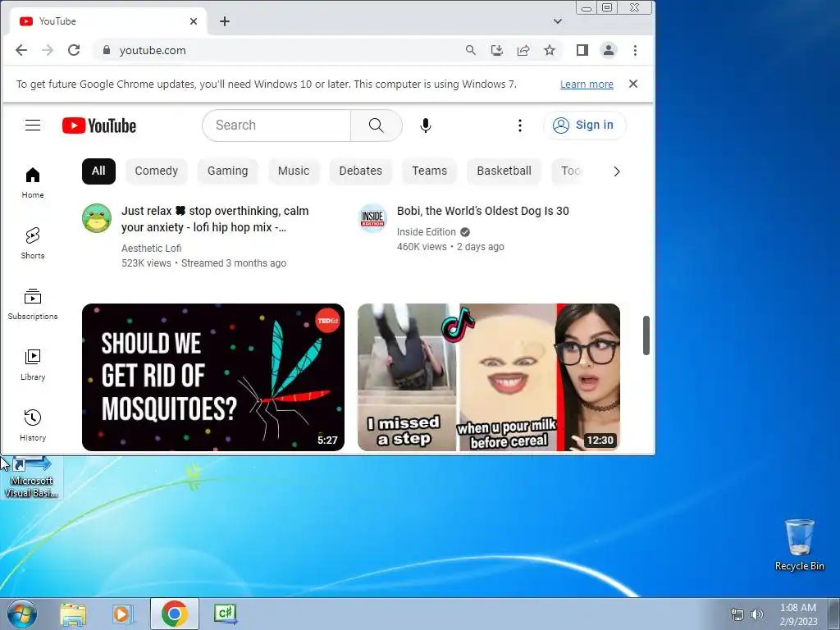This screenshot has width=840, height=630.
Task: Click the zoom magnifier in address bar
Action: [x=470, y=50]
